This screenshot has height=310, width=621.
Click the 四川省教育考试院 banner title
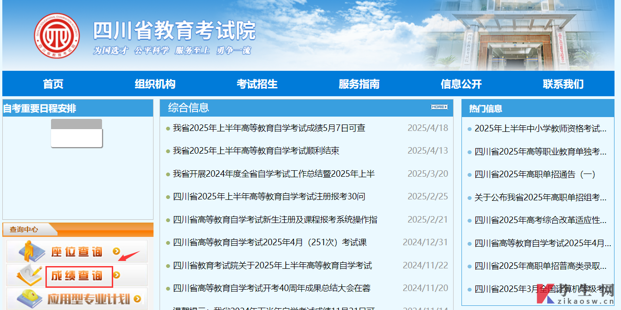point(174,31)
